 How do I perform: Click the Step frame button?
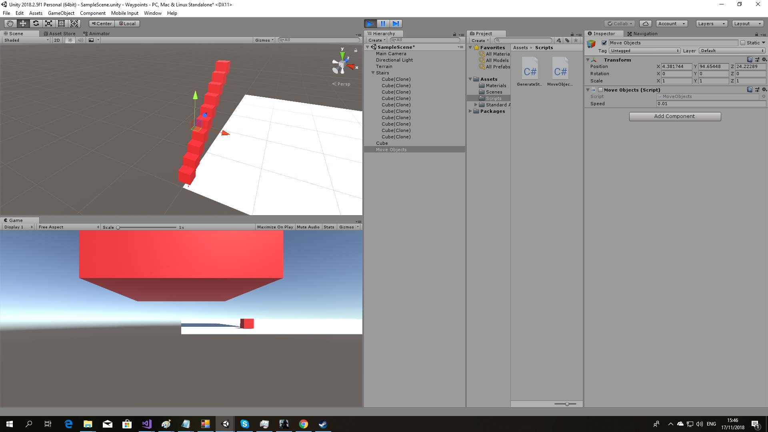396,24
